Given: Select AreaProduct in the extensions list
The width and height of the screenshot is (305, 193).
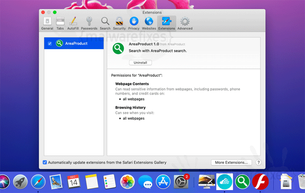Looking at the screenshot, I should click(x=74, y=44).
